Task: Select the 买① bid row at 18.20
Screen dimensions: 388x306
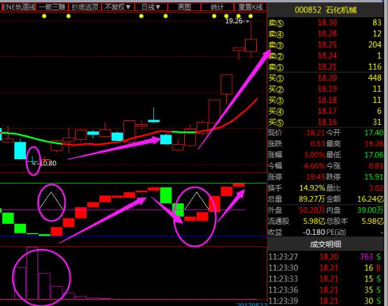Action: 327,78
